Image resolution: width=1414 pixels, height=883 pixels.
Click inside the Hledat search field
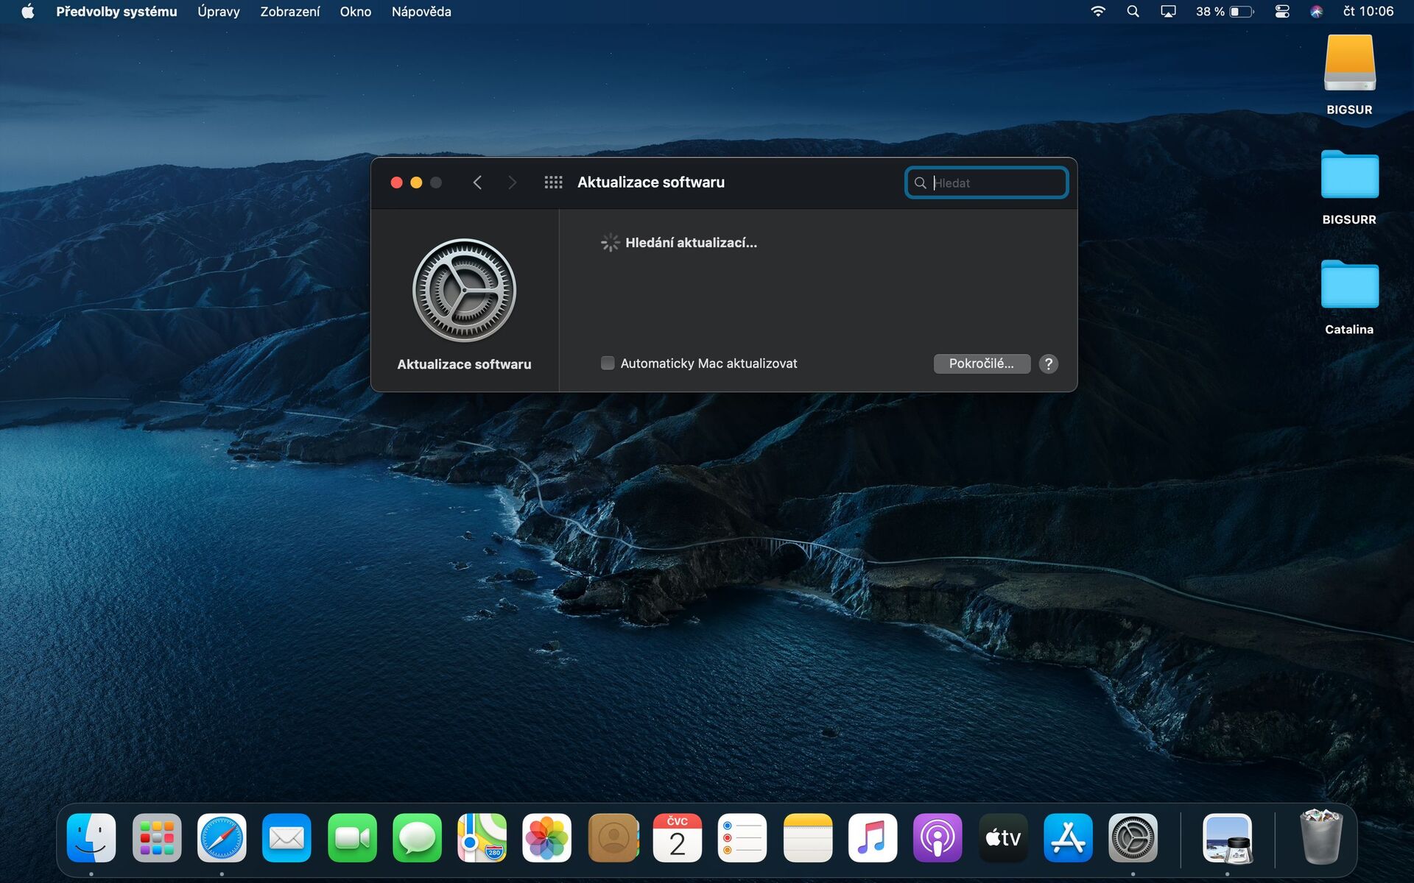point(987,182)
